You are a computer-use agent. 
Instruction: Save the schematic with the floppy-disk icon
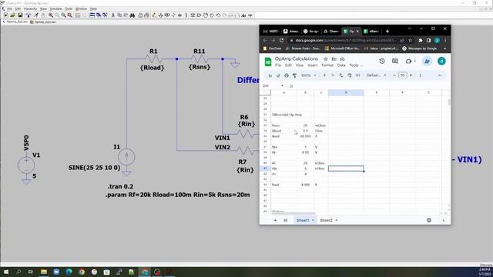point(20,15)
